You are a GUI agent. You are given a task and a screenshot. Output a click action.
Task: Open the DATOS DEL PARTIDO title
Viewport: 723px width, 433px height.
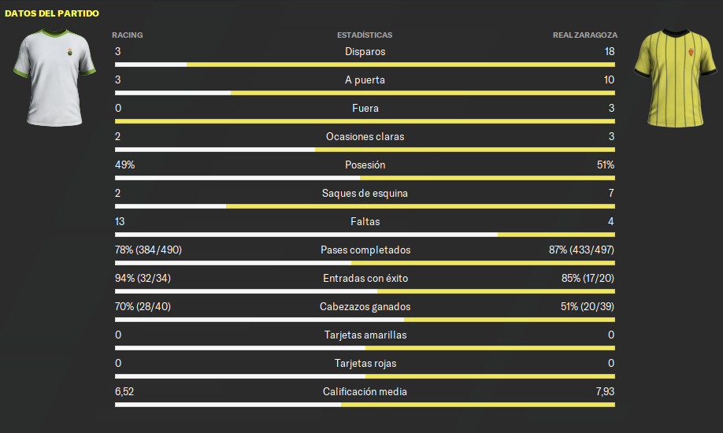(x=52, y=13)
